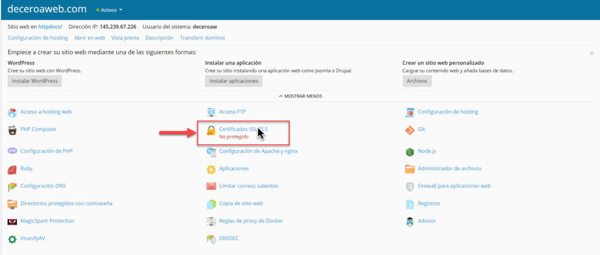Image resolution: width=600 pixels, height=255 pixels.
Task: Click the Firewall shield icon
Action: (410, 187)
